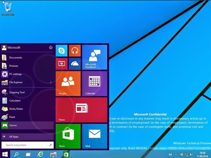This screenshot has width=211, height=158.
Task: Open the Music headphones tile
Action: coord(75,51)
